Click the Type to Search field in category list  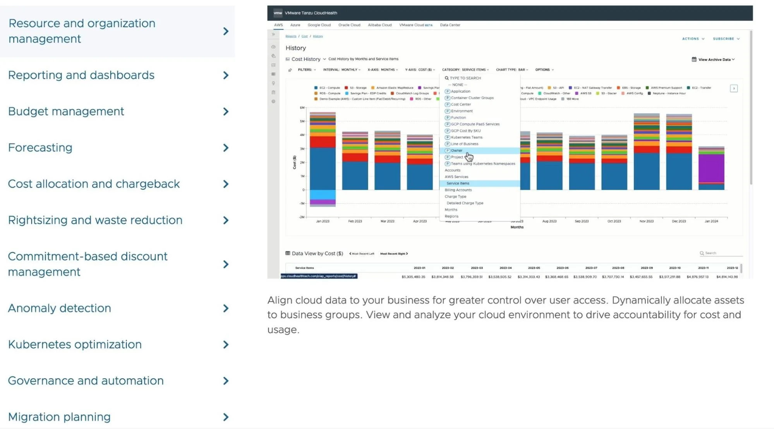[480, 78]
